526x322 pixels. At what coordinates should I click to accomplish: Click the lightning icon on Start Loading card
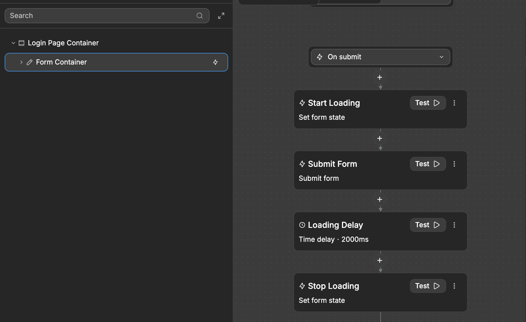(302, 103)
